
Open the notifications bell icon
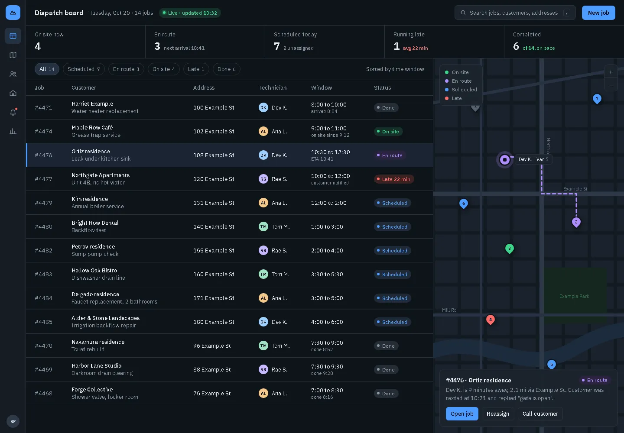(13, 112)
